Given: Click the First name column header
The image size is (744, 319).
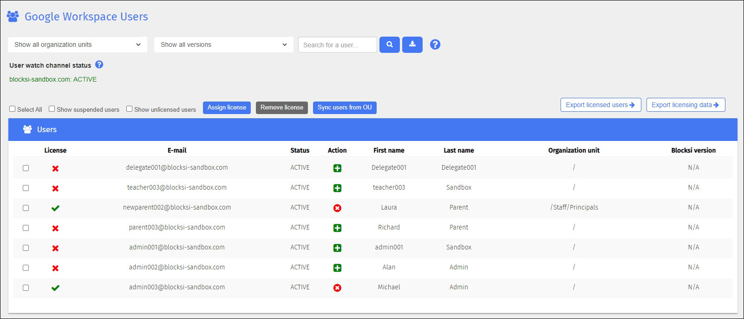Looking at the screenshot, I should point(389,150).
